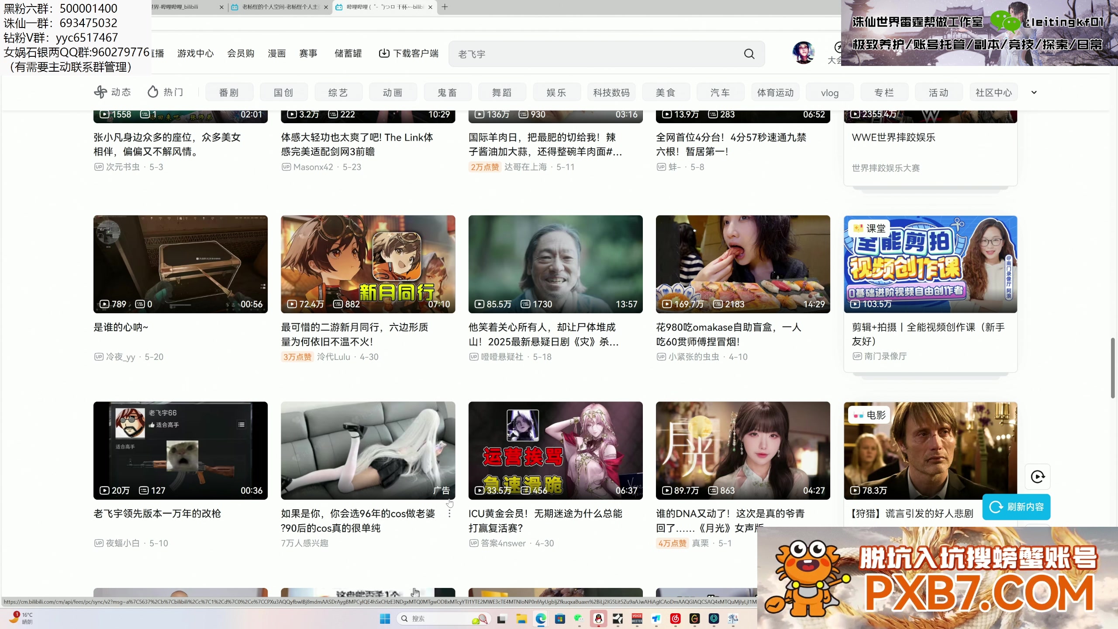The width and height of the screenshot is (1118, 629).
Task: Click the UP icon beside 冷夜_yy
Action: [99, 357]
